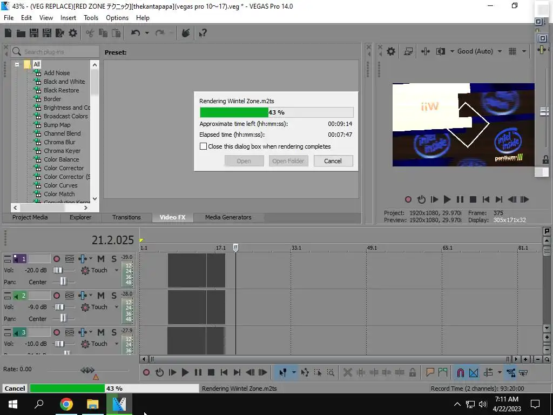Screen dimensions: 553x415
Task: Switch to the Project Media tab
Action: tap(30, 217)
